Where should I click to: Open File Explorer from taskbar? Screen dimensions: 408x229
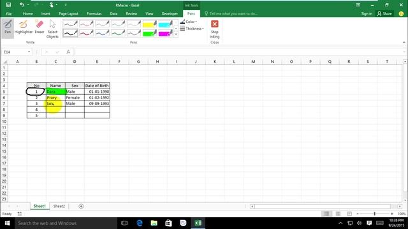pos(154,223)
